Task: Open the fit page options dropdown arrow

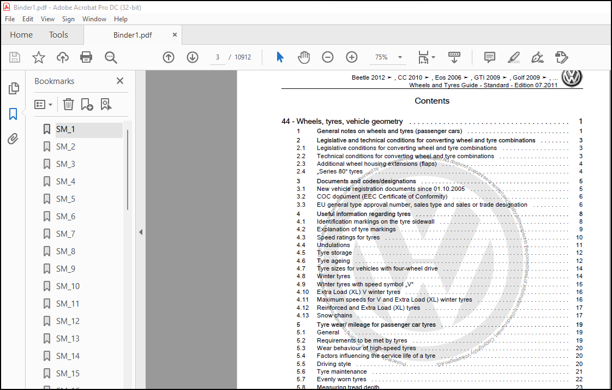Action: [x=434, y=57]
